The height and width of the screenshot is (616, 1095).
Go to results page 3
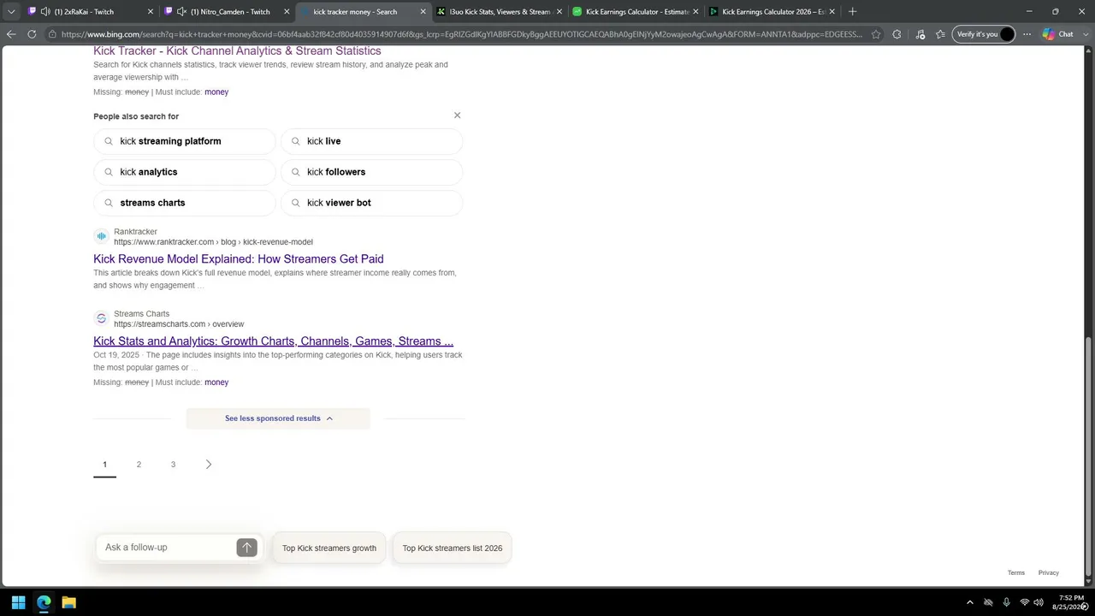pyautogui.click(x=173, y=465)
